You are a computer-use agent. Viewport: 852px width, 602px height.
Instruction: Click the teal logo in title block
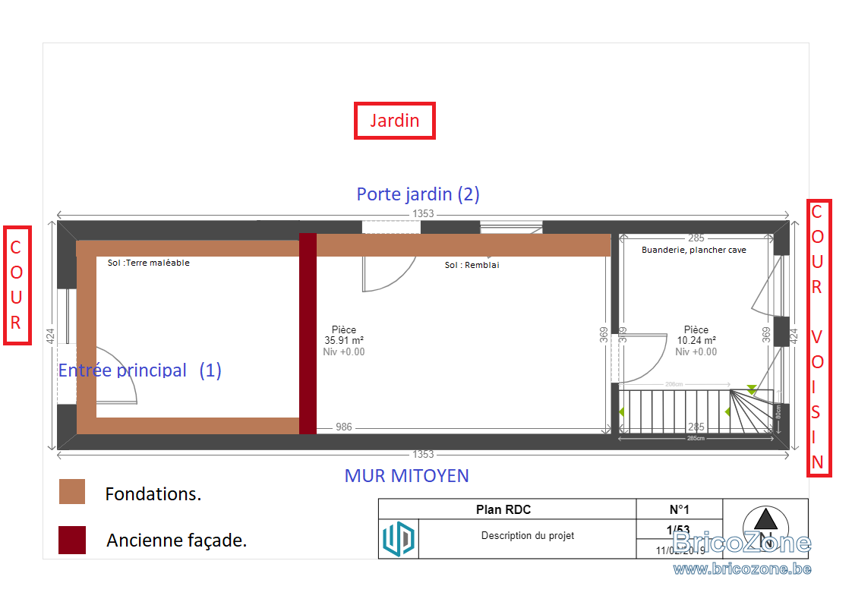pyautogui.click(x=399, y=539)
